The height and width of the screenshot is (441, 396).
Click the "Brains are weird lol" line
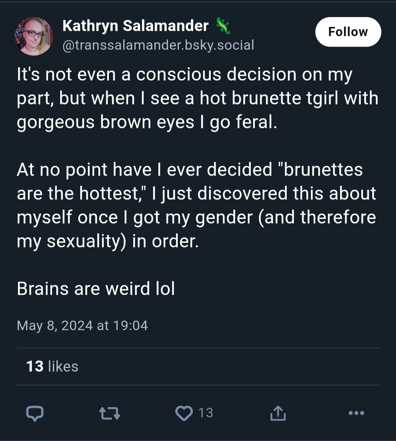click(96, 289)
